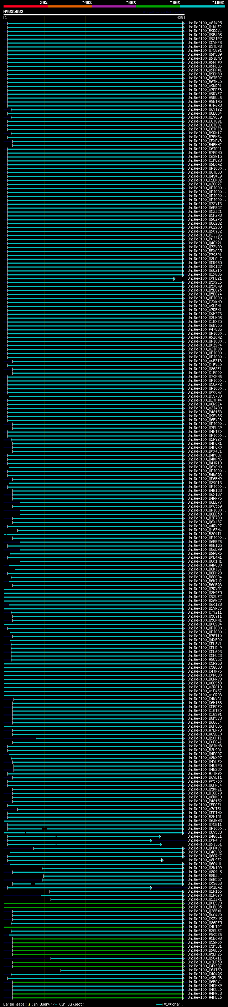Select the UniRef100_A7P6K3 label
Viewport: 228px width, 1007px height.
pyautogui.click(x=204, y=105)
